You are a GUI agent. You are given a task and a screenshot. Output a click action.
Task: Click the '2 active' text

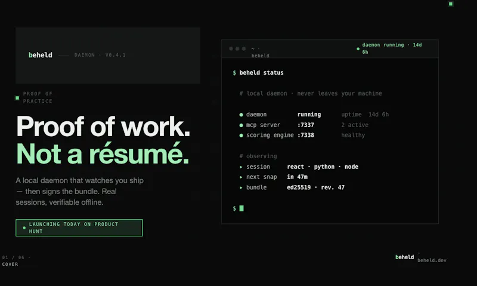point(355,125)
